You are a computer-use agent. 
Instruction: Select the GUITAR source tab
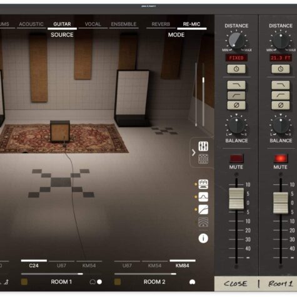(x=62, y=24)
